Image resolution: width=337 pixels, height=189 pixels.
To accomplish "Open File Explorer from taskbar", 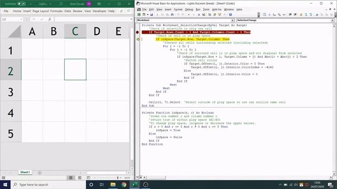I will [x=113, y=184].
